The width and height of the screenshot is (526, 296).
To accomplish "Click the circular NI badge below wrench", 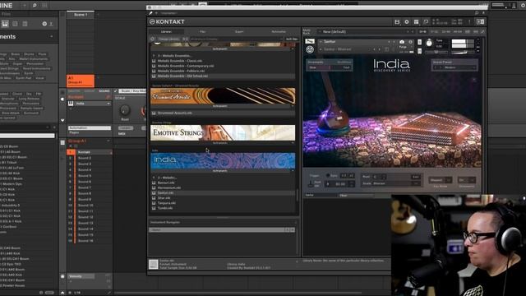I will [310, 49].
